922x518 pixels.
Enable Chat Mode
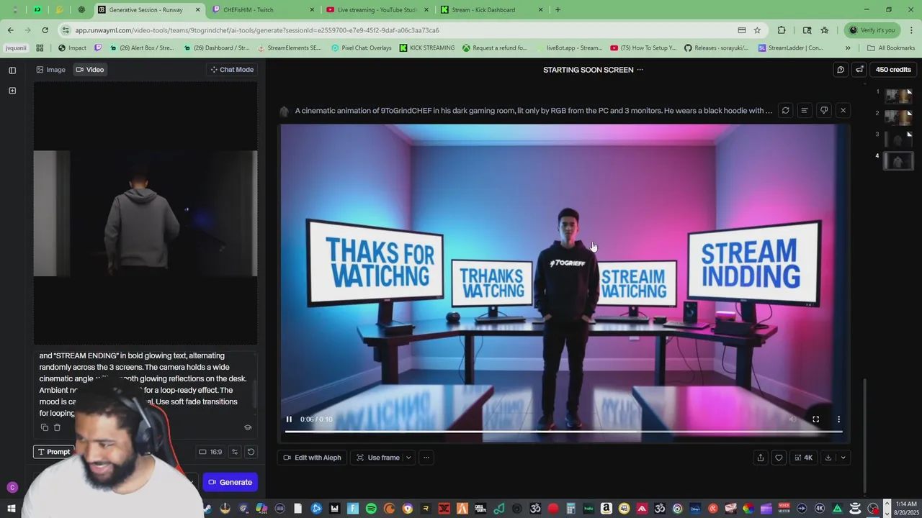pyautogui.click(x=232, y=70)
